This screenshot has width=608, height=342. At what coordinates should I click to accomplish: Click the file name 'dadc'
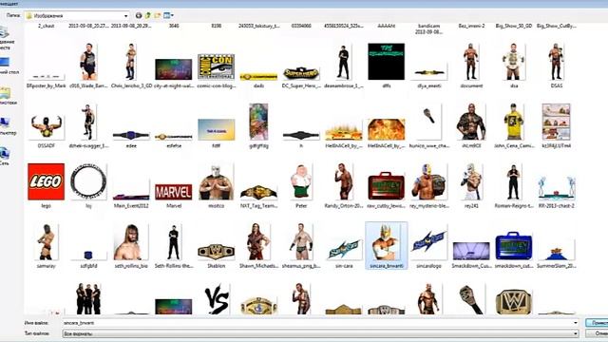click(x=258, y=85)
